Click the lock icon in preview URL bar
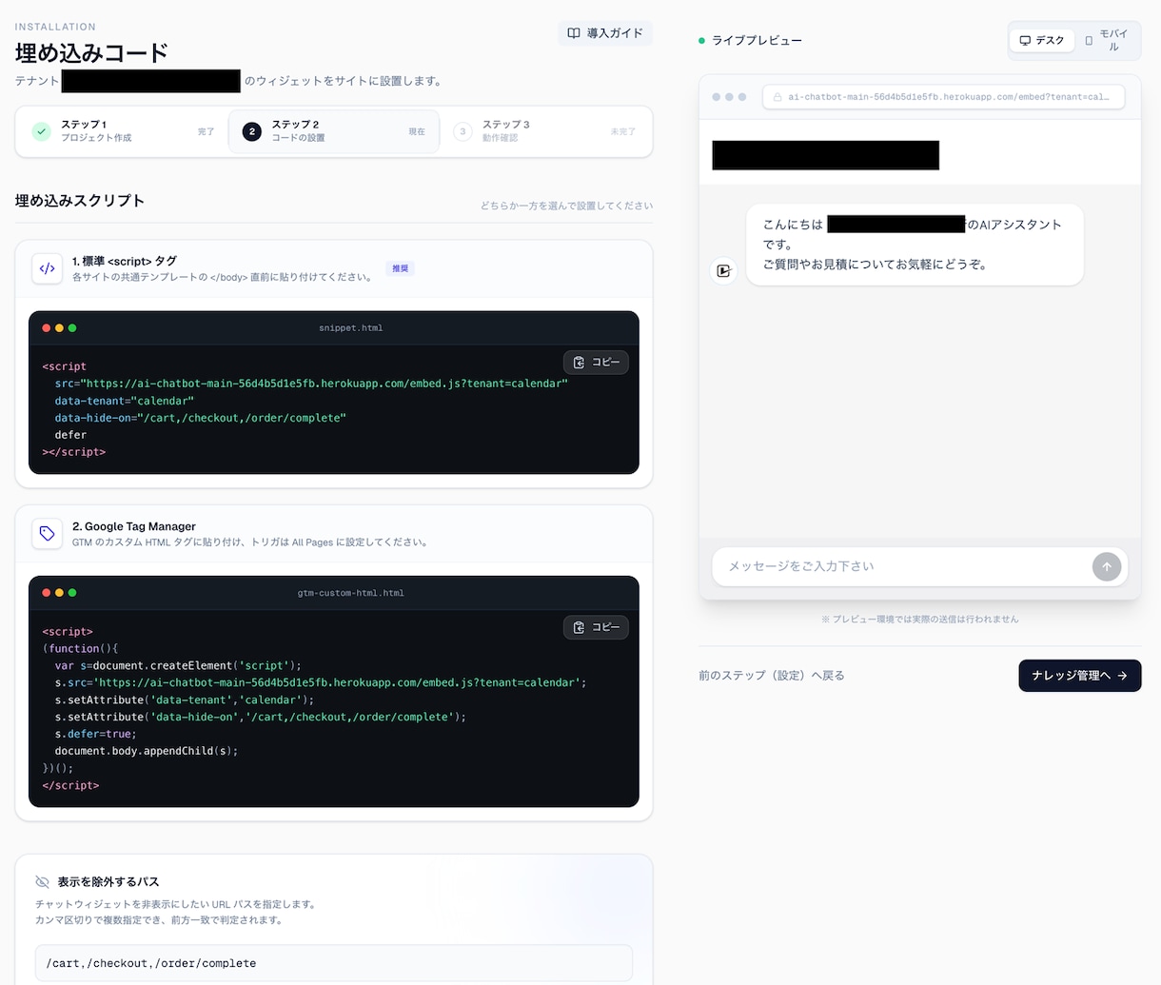 (777, 97)
